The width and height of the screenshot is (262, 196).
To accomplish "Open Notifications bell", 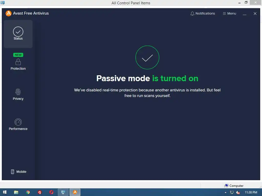I will pos(203,14).
